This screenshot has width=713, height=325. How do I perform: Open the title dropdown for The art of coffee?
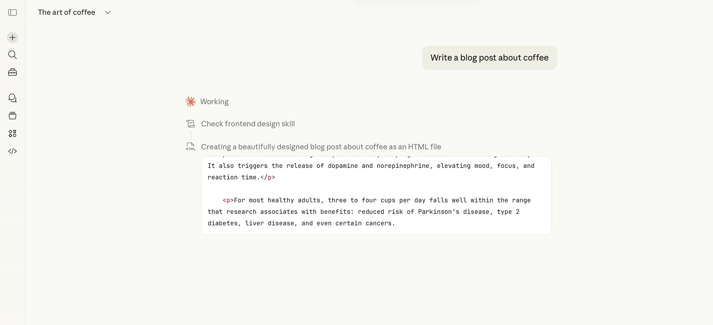(107, 12)
